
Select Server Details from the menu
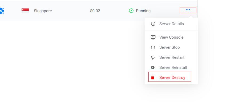(x=171, y=24)
